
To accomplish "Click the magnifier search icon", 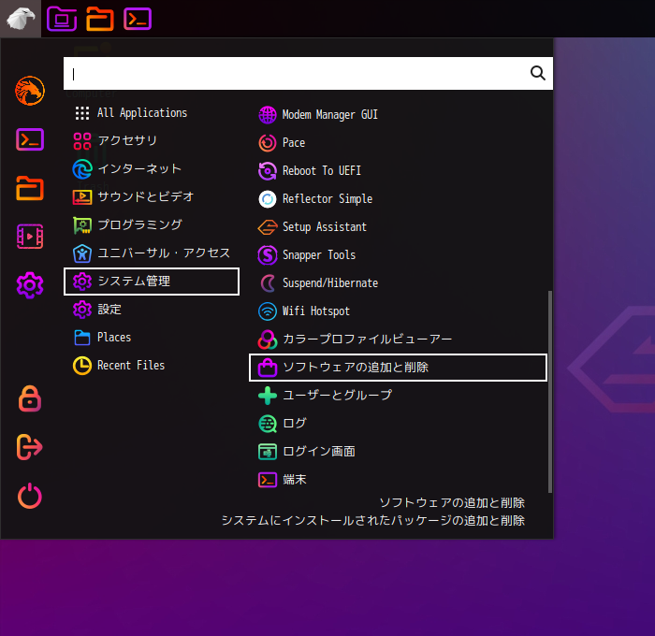I will [x=538, y=73].
